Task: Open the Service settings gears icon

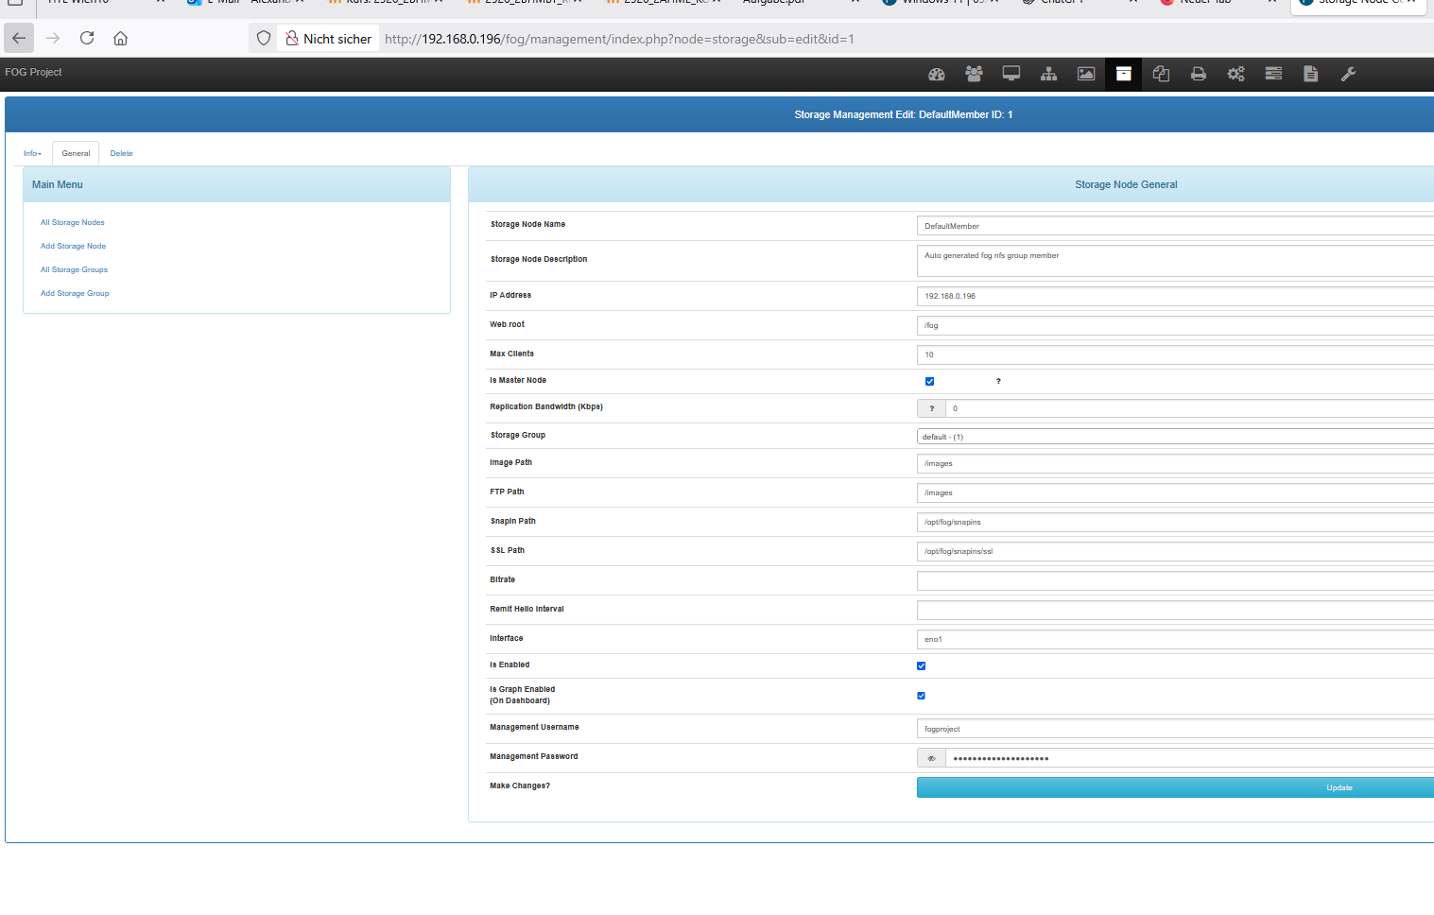Action: point(1235,74)
